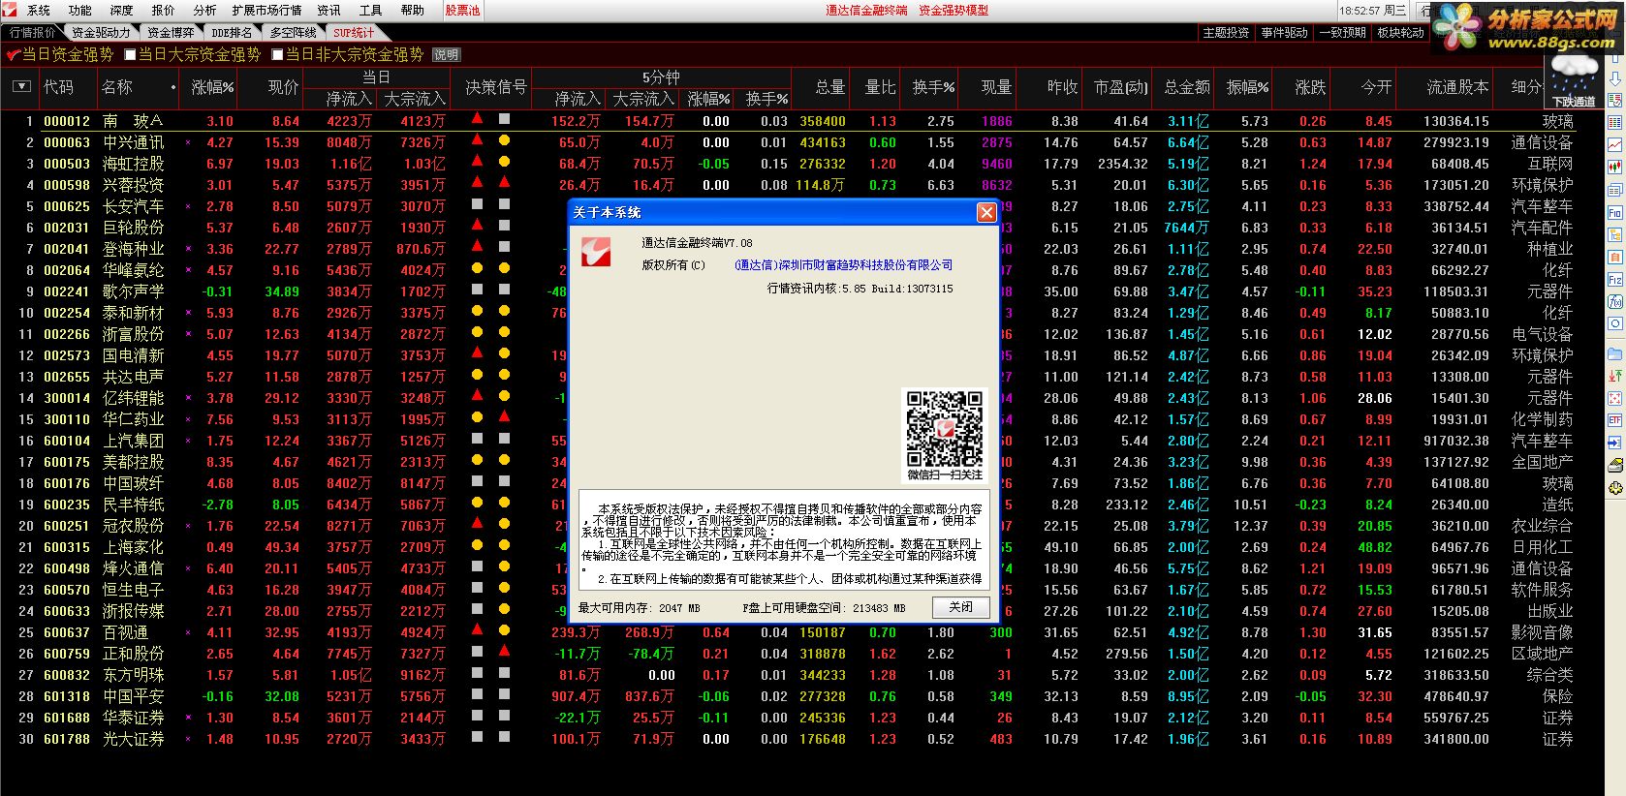Switch to the DDE排名 tab
The width and height of the screenshot is (1626, 796).
click(232, 33)
